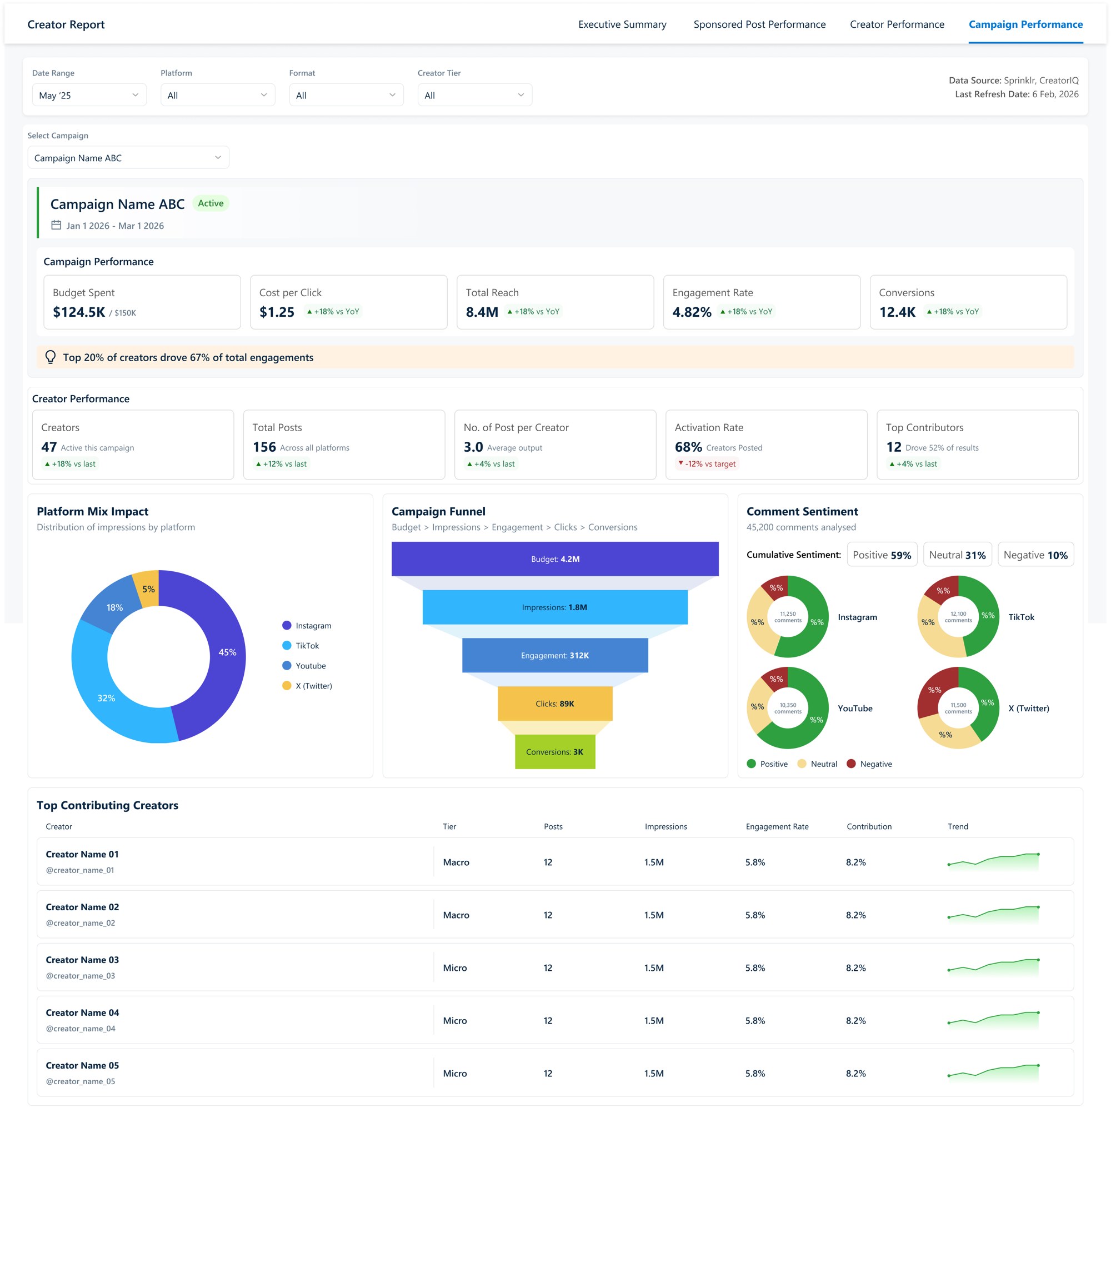Viewport: 1111px width, 1262px height.
Task: Click the @creator_name_05 handle
Action: (x=80, y=1081)
